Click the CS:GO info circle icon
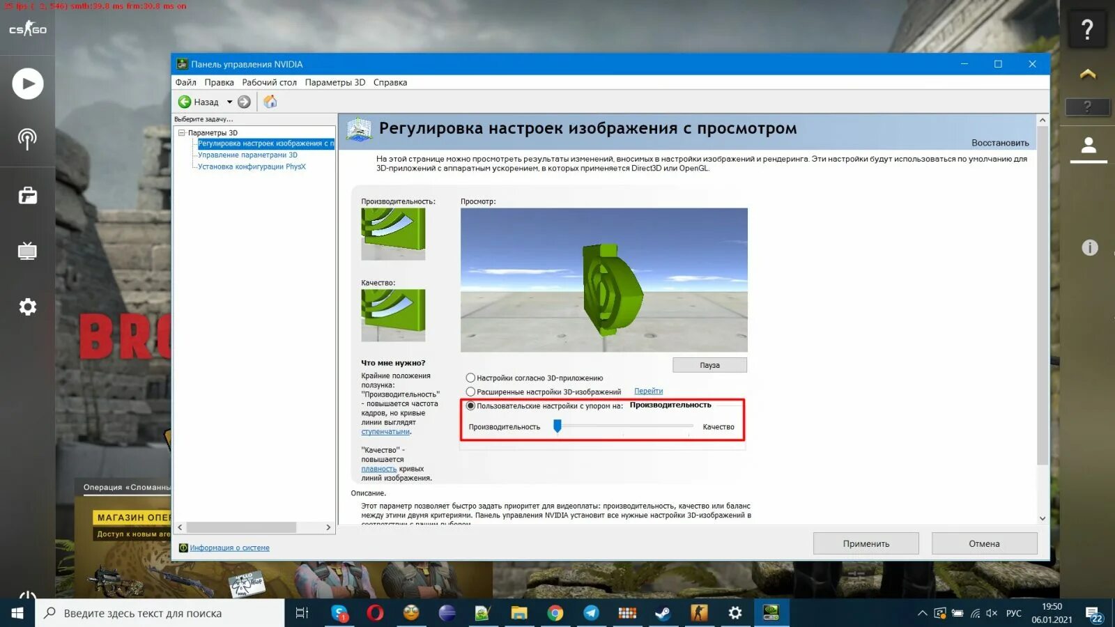The height and width of the screenshot is (627, 1115). (x=1090, y=247)
